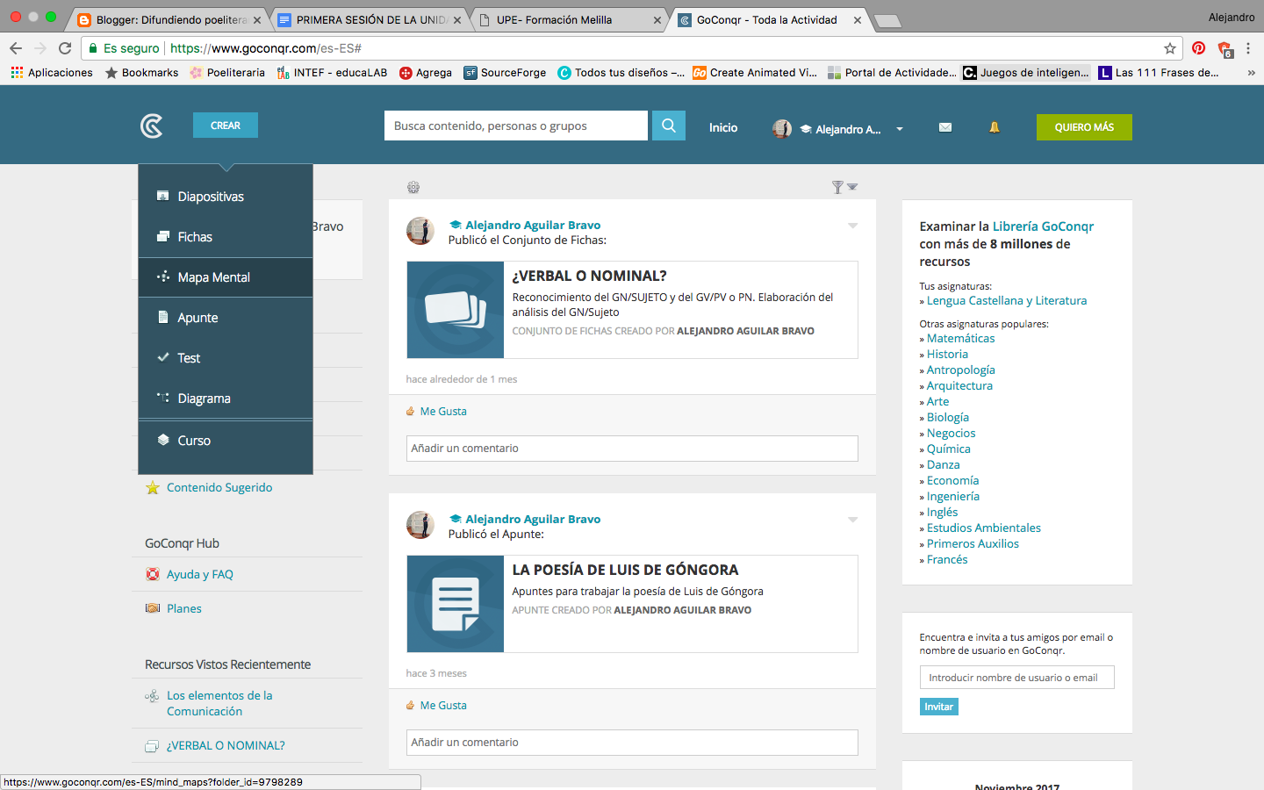This screenshot has width=1264, height=790.
Task: Open Ayuda y FAQ link
Action: [200, 574]
